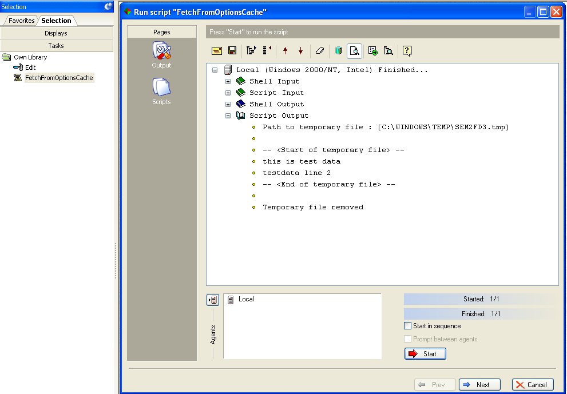Select the Edit item in Own Library
The width and height of the screenshot is (567, 394).
coord(30,67)
